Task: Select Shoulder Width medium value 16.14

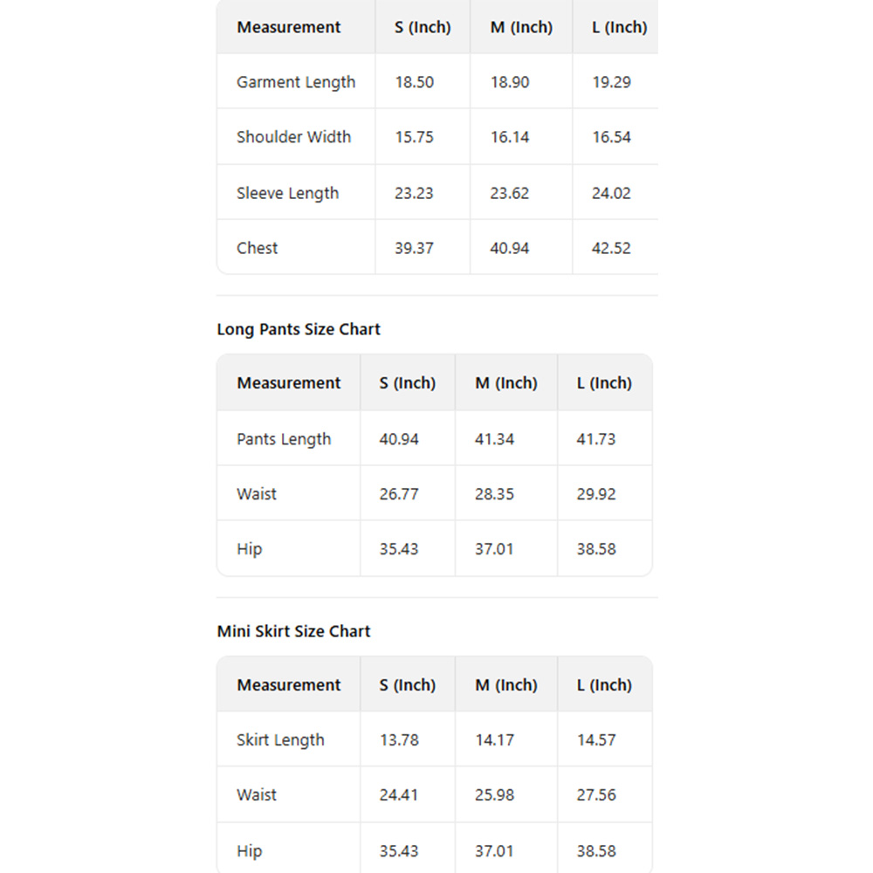Action: tap(509, 137)
